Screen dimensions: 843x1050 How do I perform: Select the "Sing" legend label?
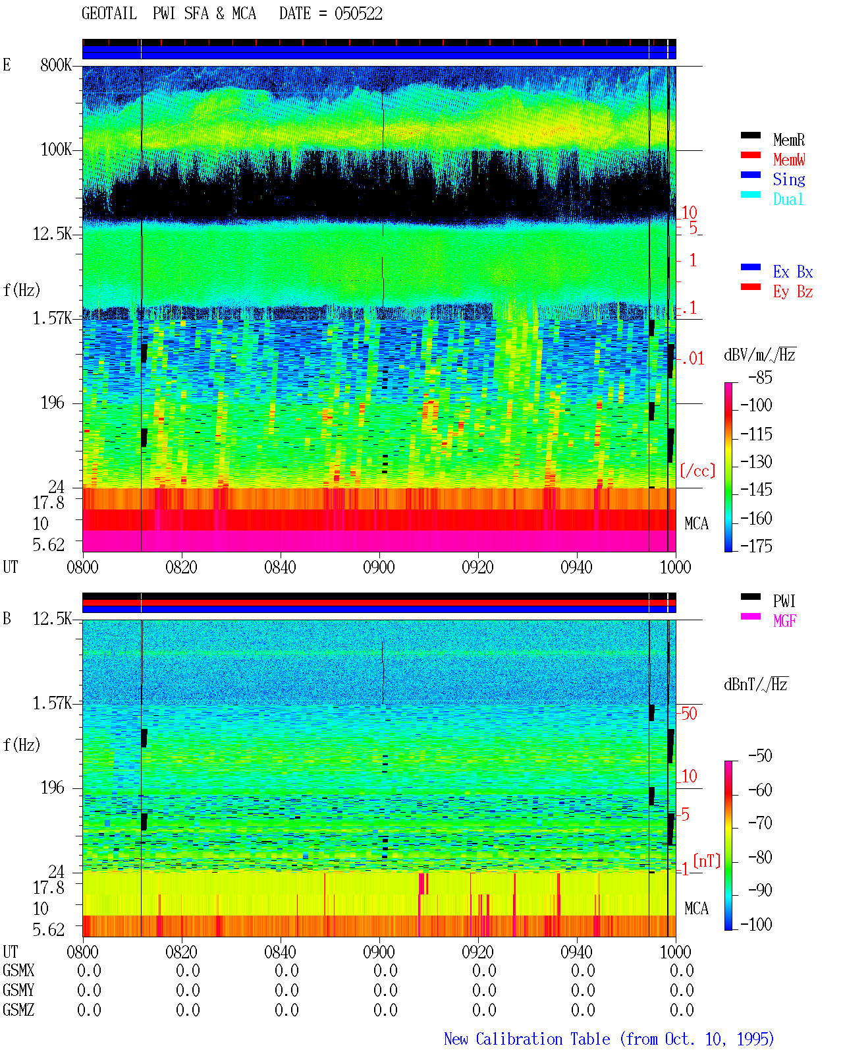pyautogui.click(x=789, y=179)
